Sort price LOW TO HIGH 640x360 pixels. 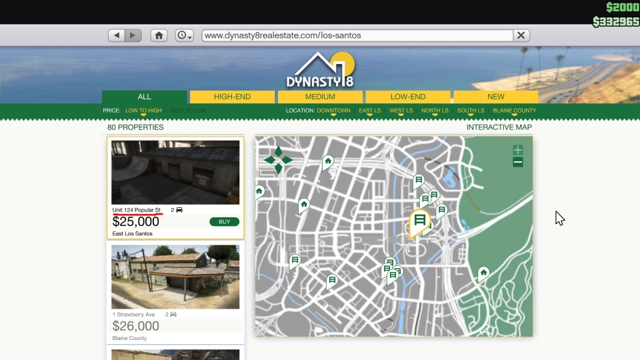(x=143, y=111)
